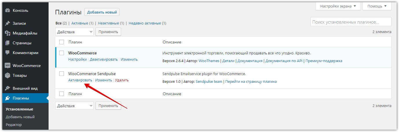Tick the WooCommerce plugin checkbox
The image size is (399, 132).
[x=62, y=53]
